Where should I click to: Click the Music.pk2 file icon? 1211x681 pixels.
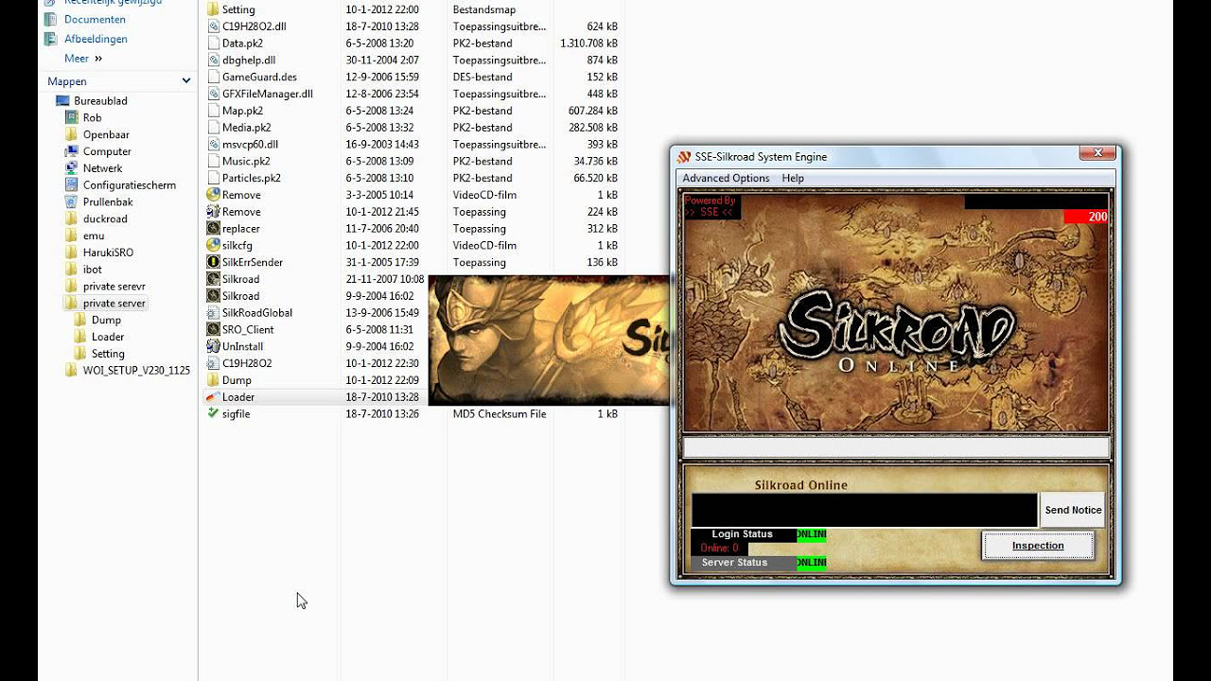pos(213,162)
